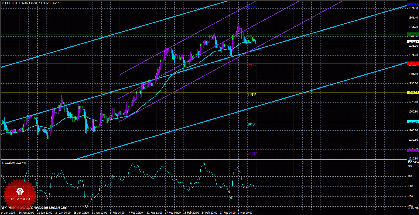Viewport: 419px width, 215px height.
Task: Select the 1375.00 blue price level label
Action: [412, 5]
